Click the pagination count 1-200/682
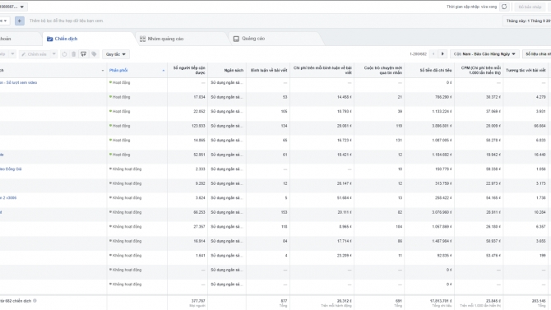The height and width of the screenshot is (310, 551). [418, 54]
